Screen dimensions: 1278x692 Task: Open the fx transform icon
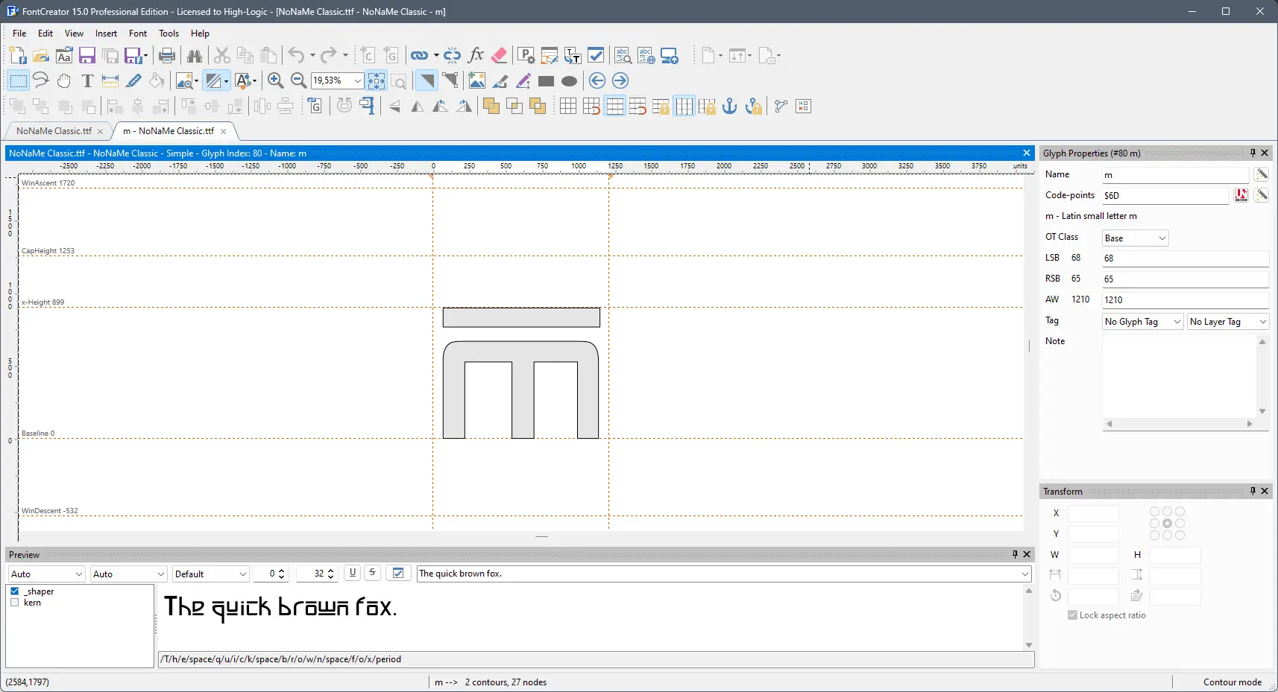476,55
